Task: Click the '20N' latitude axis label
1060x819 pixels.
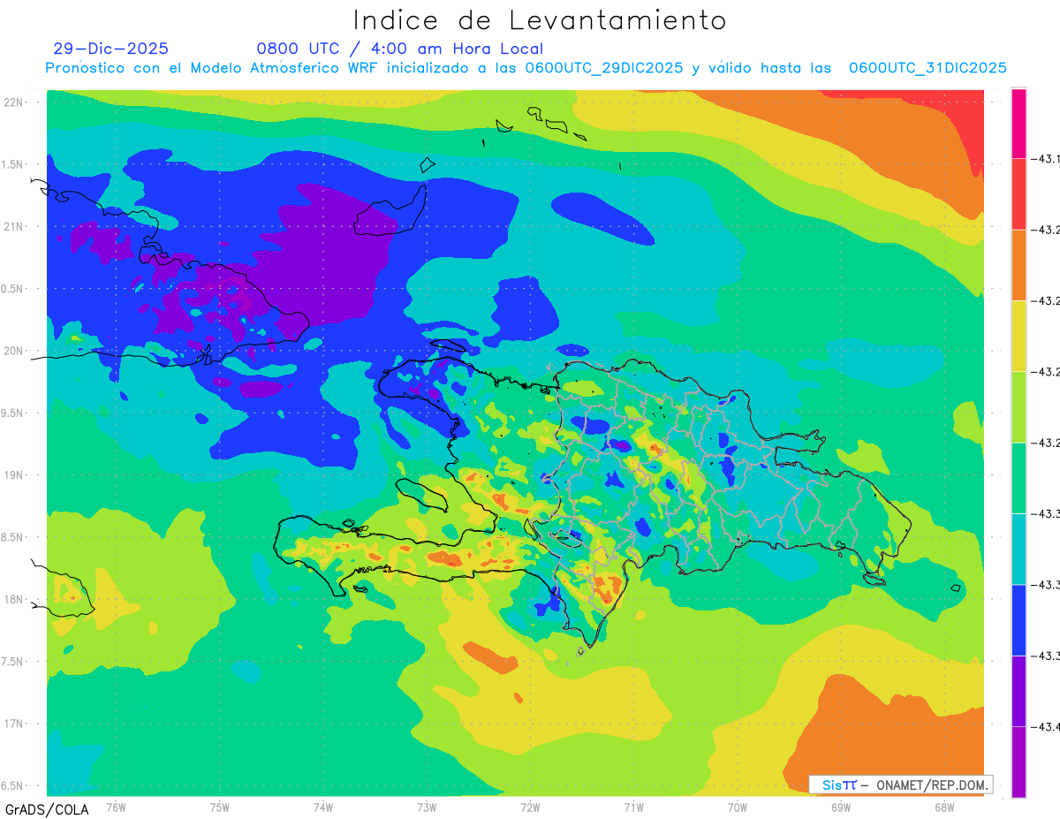Action: click(x=15, y=351)
